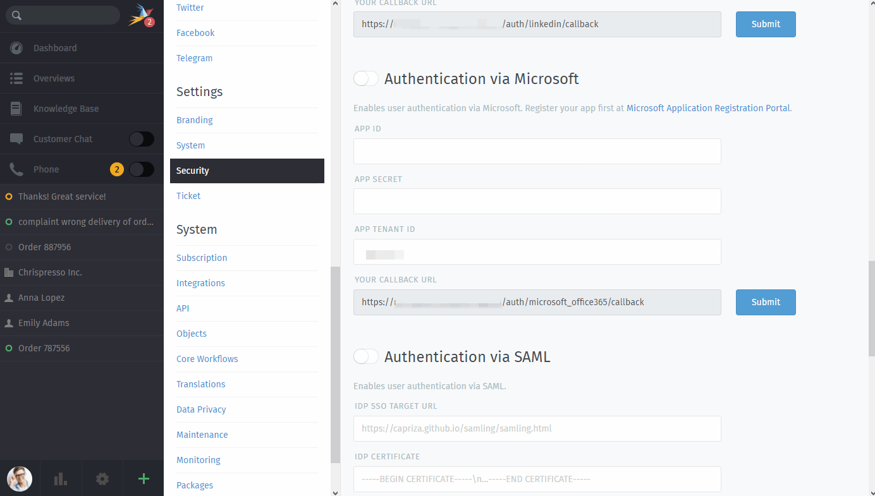Toggle the Phone feature switch off
The height and width of the screenshot is (496, 875).
142,169
